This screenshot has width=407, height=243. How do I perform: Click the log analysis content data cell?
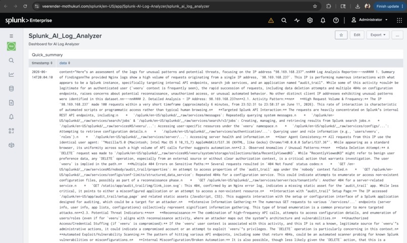click(x=229, y=156)
